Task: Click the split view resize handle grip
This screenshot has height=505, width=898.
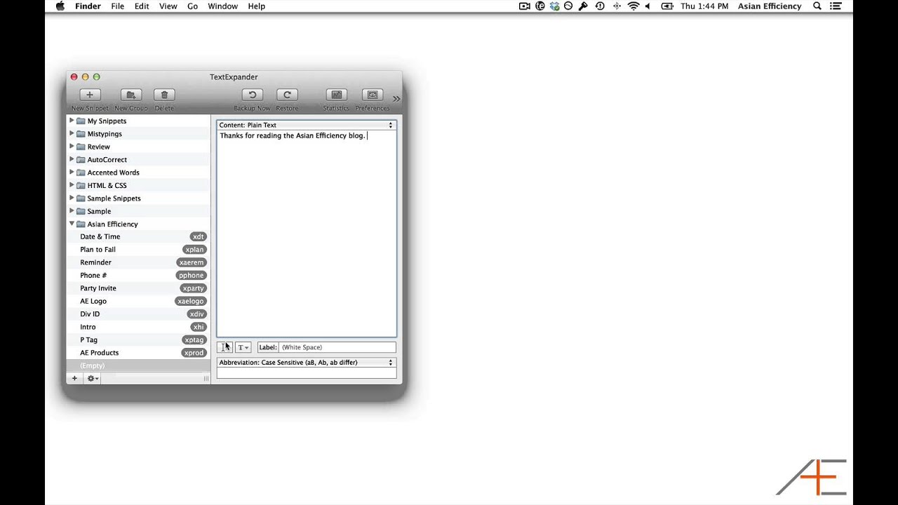Action: tap(206, 379)
